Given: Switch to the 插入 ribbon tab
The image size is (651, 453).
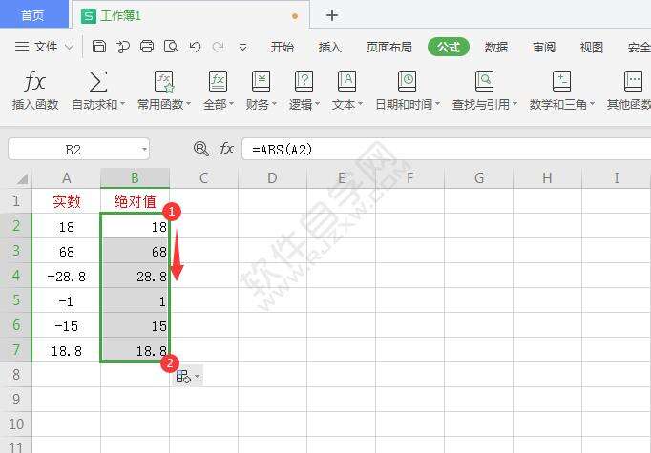Looking at the screenshot, I should [x=330, y=47].
